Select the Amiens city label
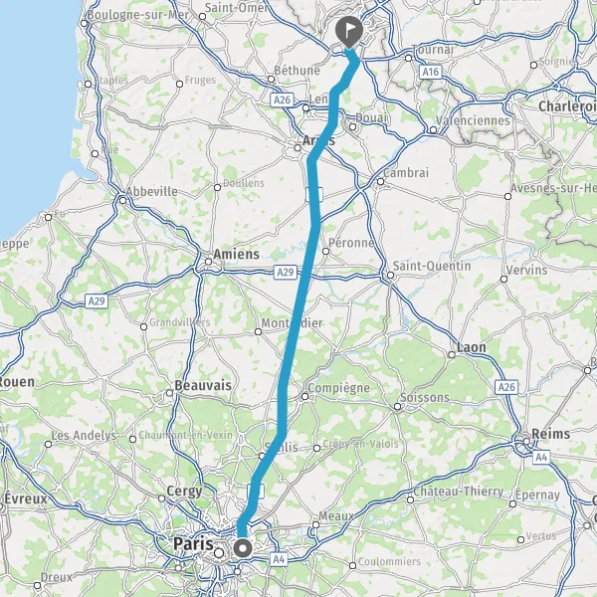 pos(237,254)
